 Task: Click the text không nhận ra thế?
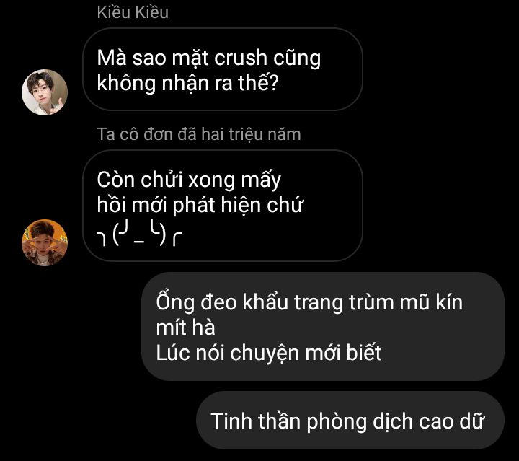point(187,83)
